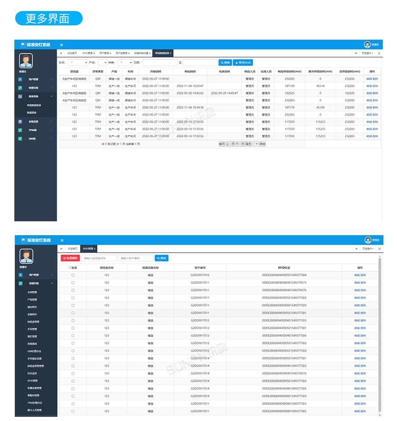Close the 常规数据报表 tab with its X icon
This screenshot has width=397, height=421.
[x=171, y=53]
